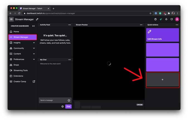188x120 pixels.
Task: Open chat settings gear icon
Action: pyautogui.click(x=62, y=106)
